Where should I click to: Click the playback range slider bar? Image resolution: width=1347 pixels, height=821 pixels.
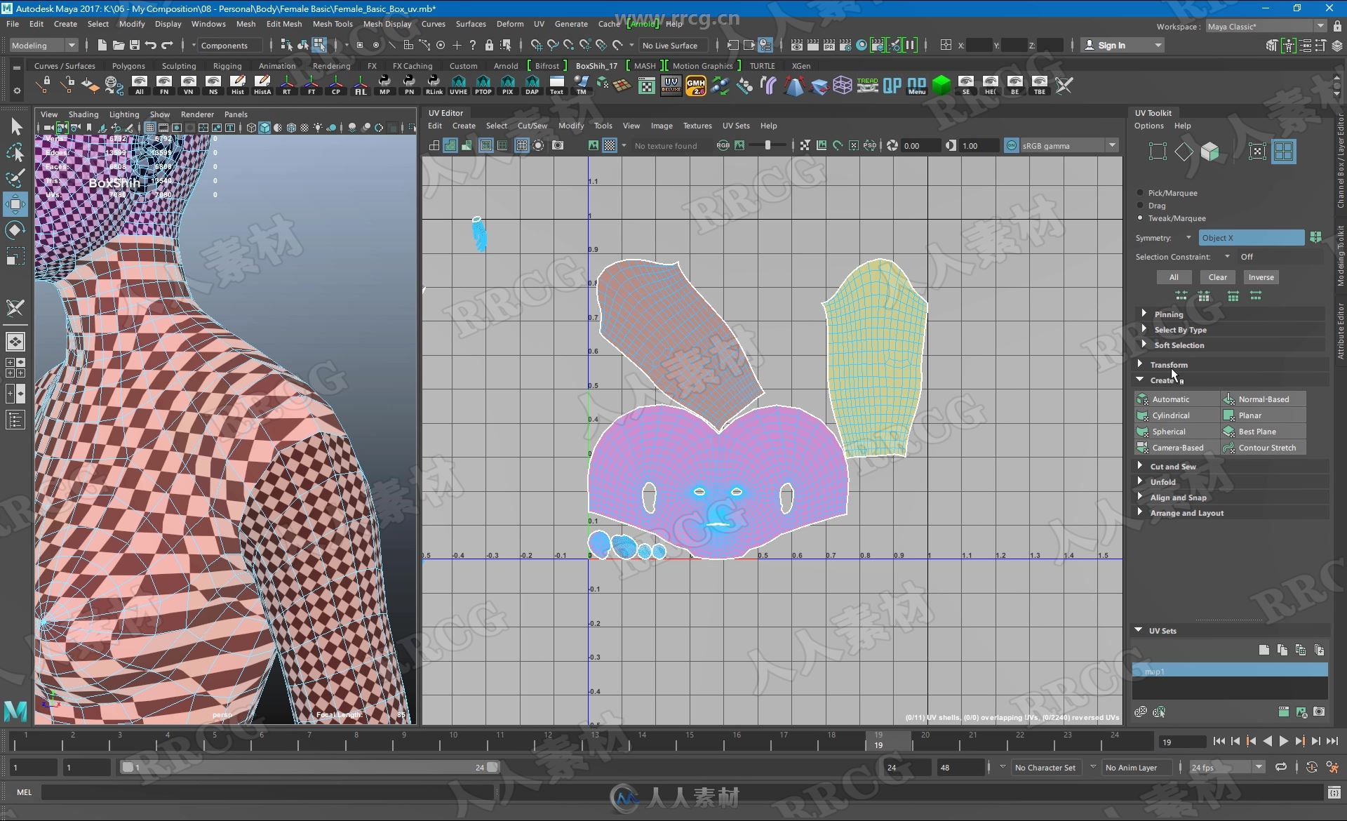tap(309, 767)
